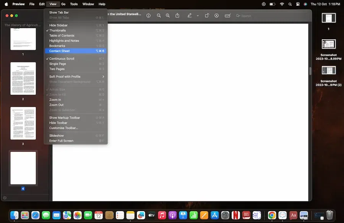Open the Edit menu

[42, 4]
